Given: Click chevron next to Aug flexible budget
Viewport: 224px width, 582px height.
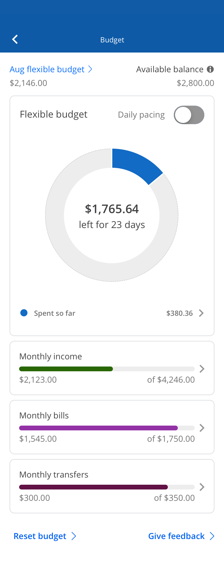Looking at the screenshot, I should coord(90,69).
